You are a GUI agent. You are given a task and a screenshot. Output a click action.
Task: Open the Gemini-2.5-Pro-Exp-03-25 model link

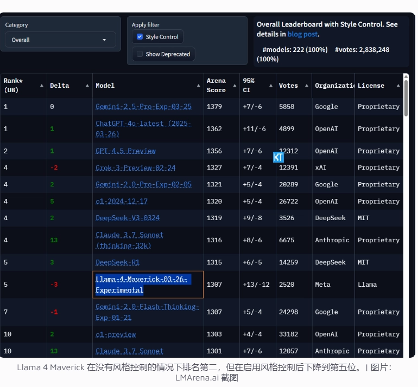pos(143,107)
